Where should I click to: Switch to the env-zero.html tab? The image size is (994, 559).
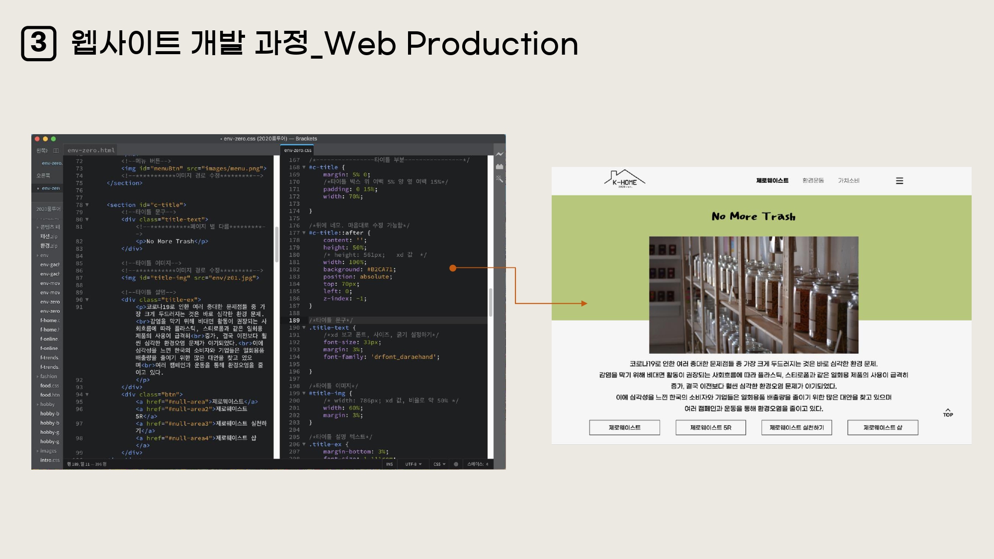pyautogui.click(x=91, y=150)
